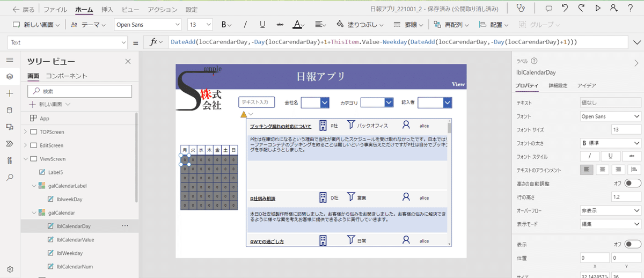Open the Fill color dropdown
The image size is (644, 278).
[359, 25]
